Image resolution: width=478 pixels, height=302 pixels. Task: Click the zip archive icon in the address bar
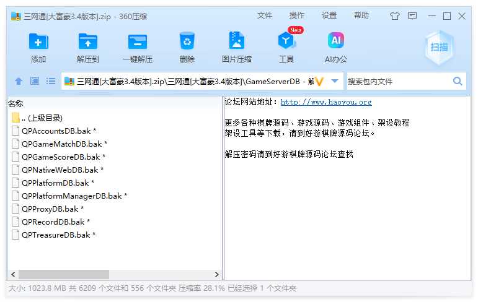pyautogui.click(x=69, y=81)
